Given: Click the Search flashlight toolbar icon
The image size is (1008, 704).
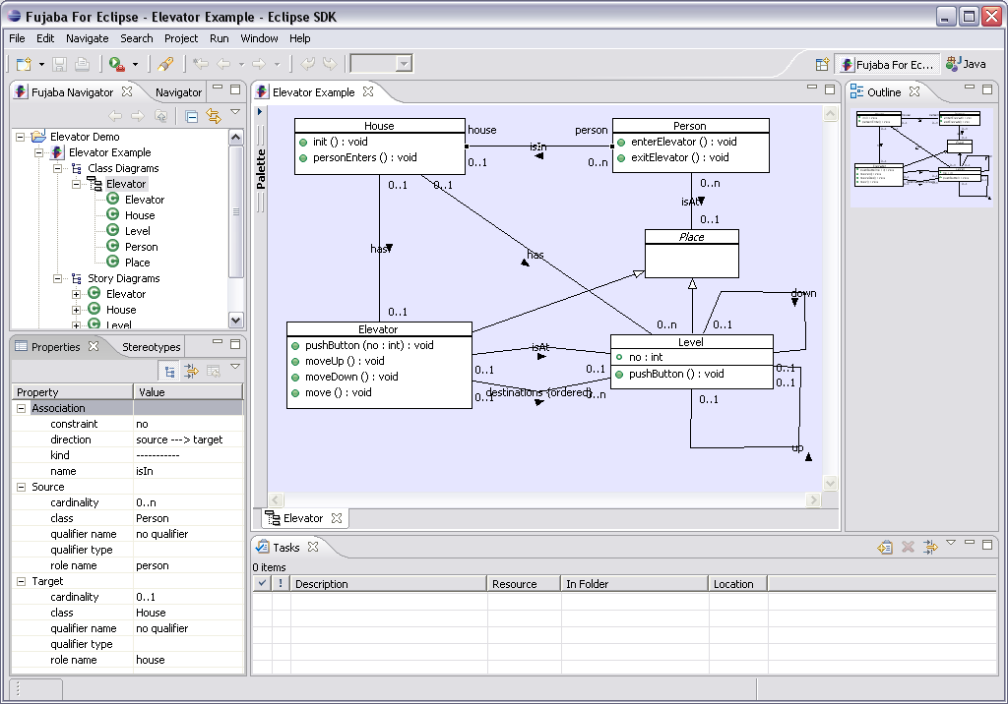Looking at the screenshot, I should (x=165, y=64).
